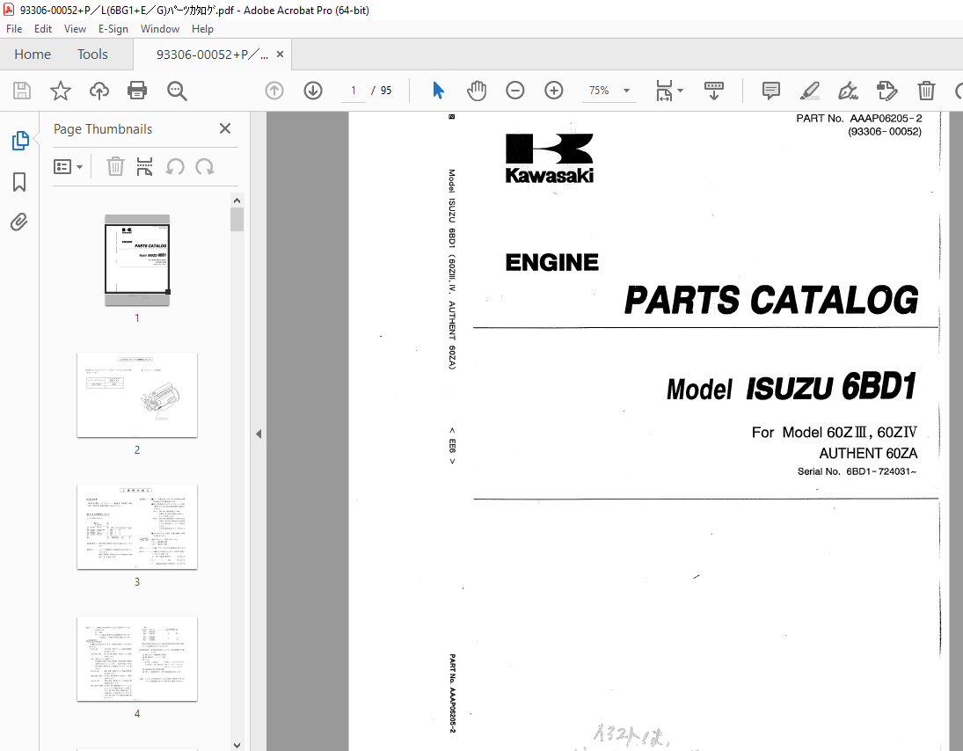Screen dimensions: 963x751
Task: Rotate page clockwise icon
Action: click(x=205, y=166)
